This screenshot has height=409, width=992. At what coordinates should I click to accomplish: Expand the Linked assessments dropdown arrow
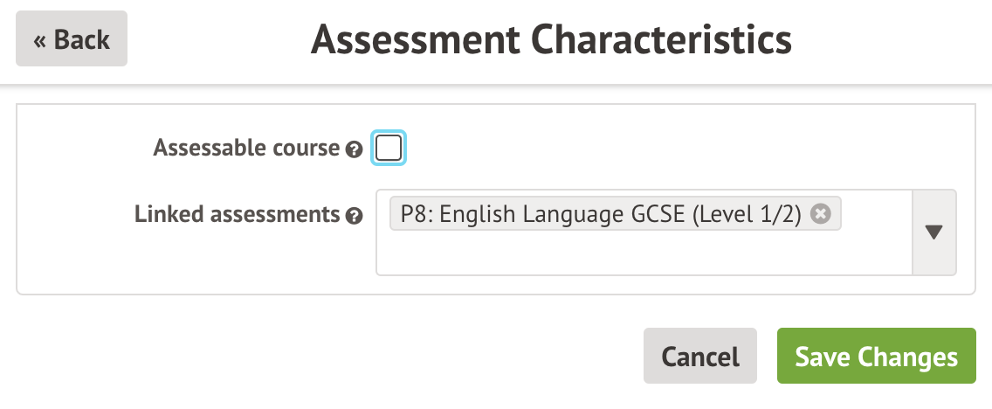[x=933, y=232]
